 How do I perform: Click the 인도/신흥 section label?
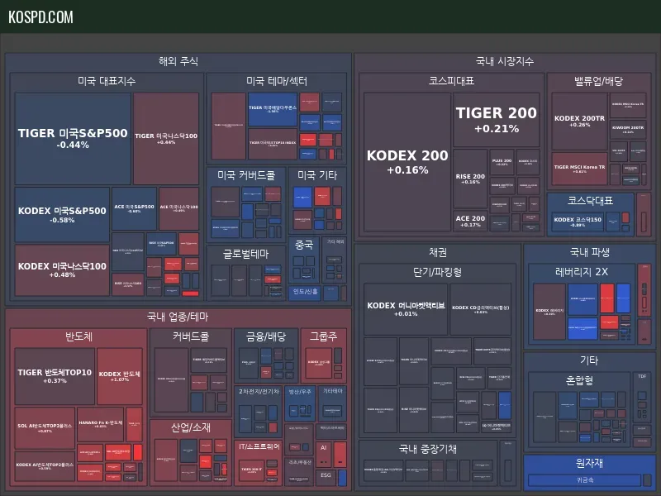click(x=306, y=292)
